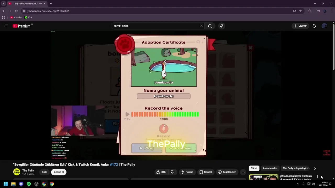Open the YouTube hamburger guide menu
The height and width of the screenshot is (188, 335).
click(6, 26)
